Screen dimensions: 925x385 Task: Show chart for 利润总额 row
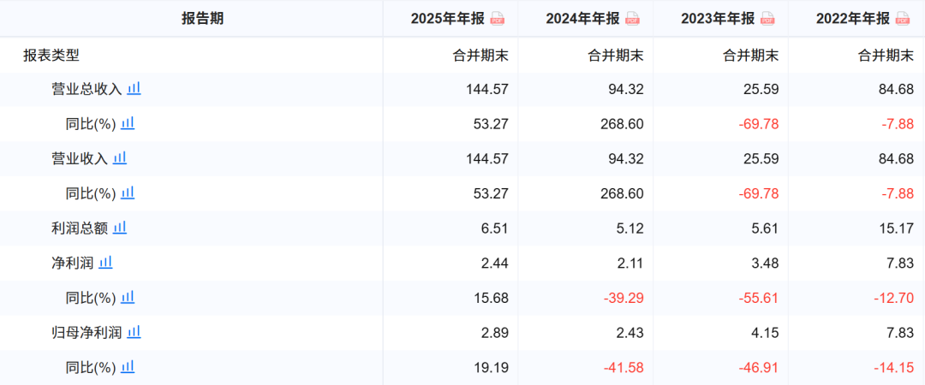[120, 228]
